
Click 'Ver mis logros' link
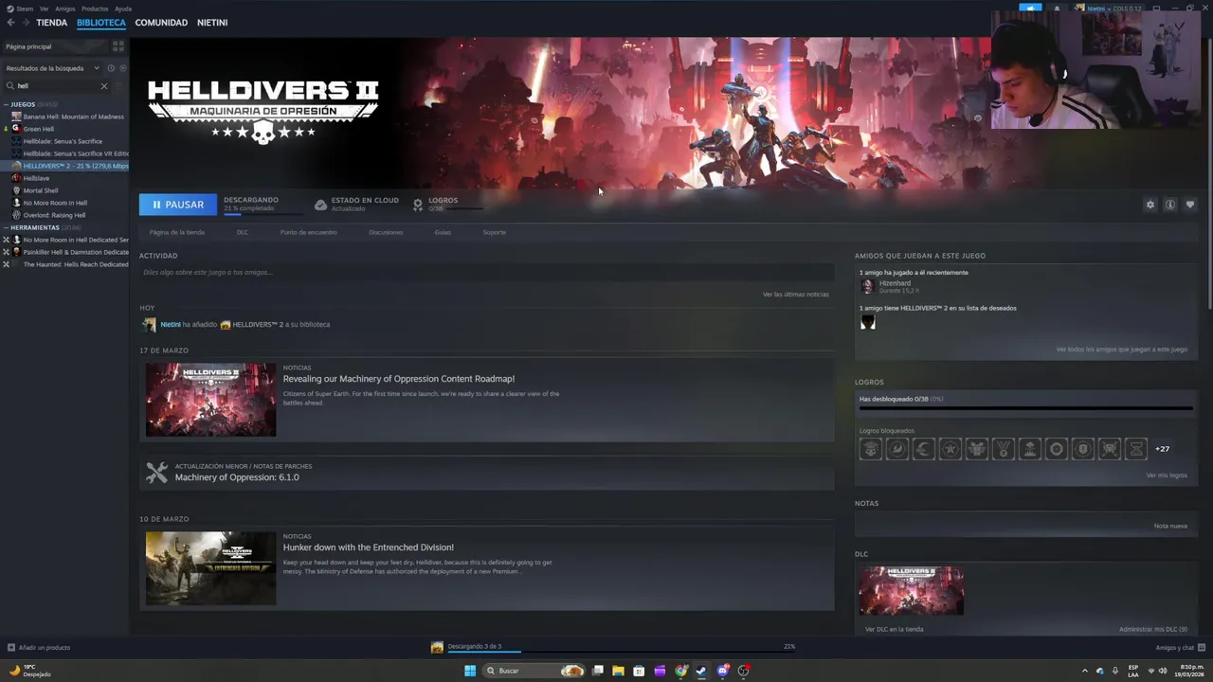point(1167,476)
